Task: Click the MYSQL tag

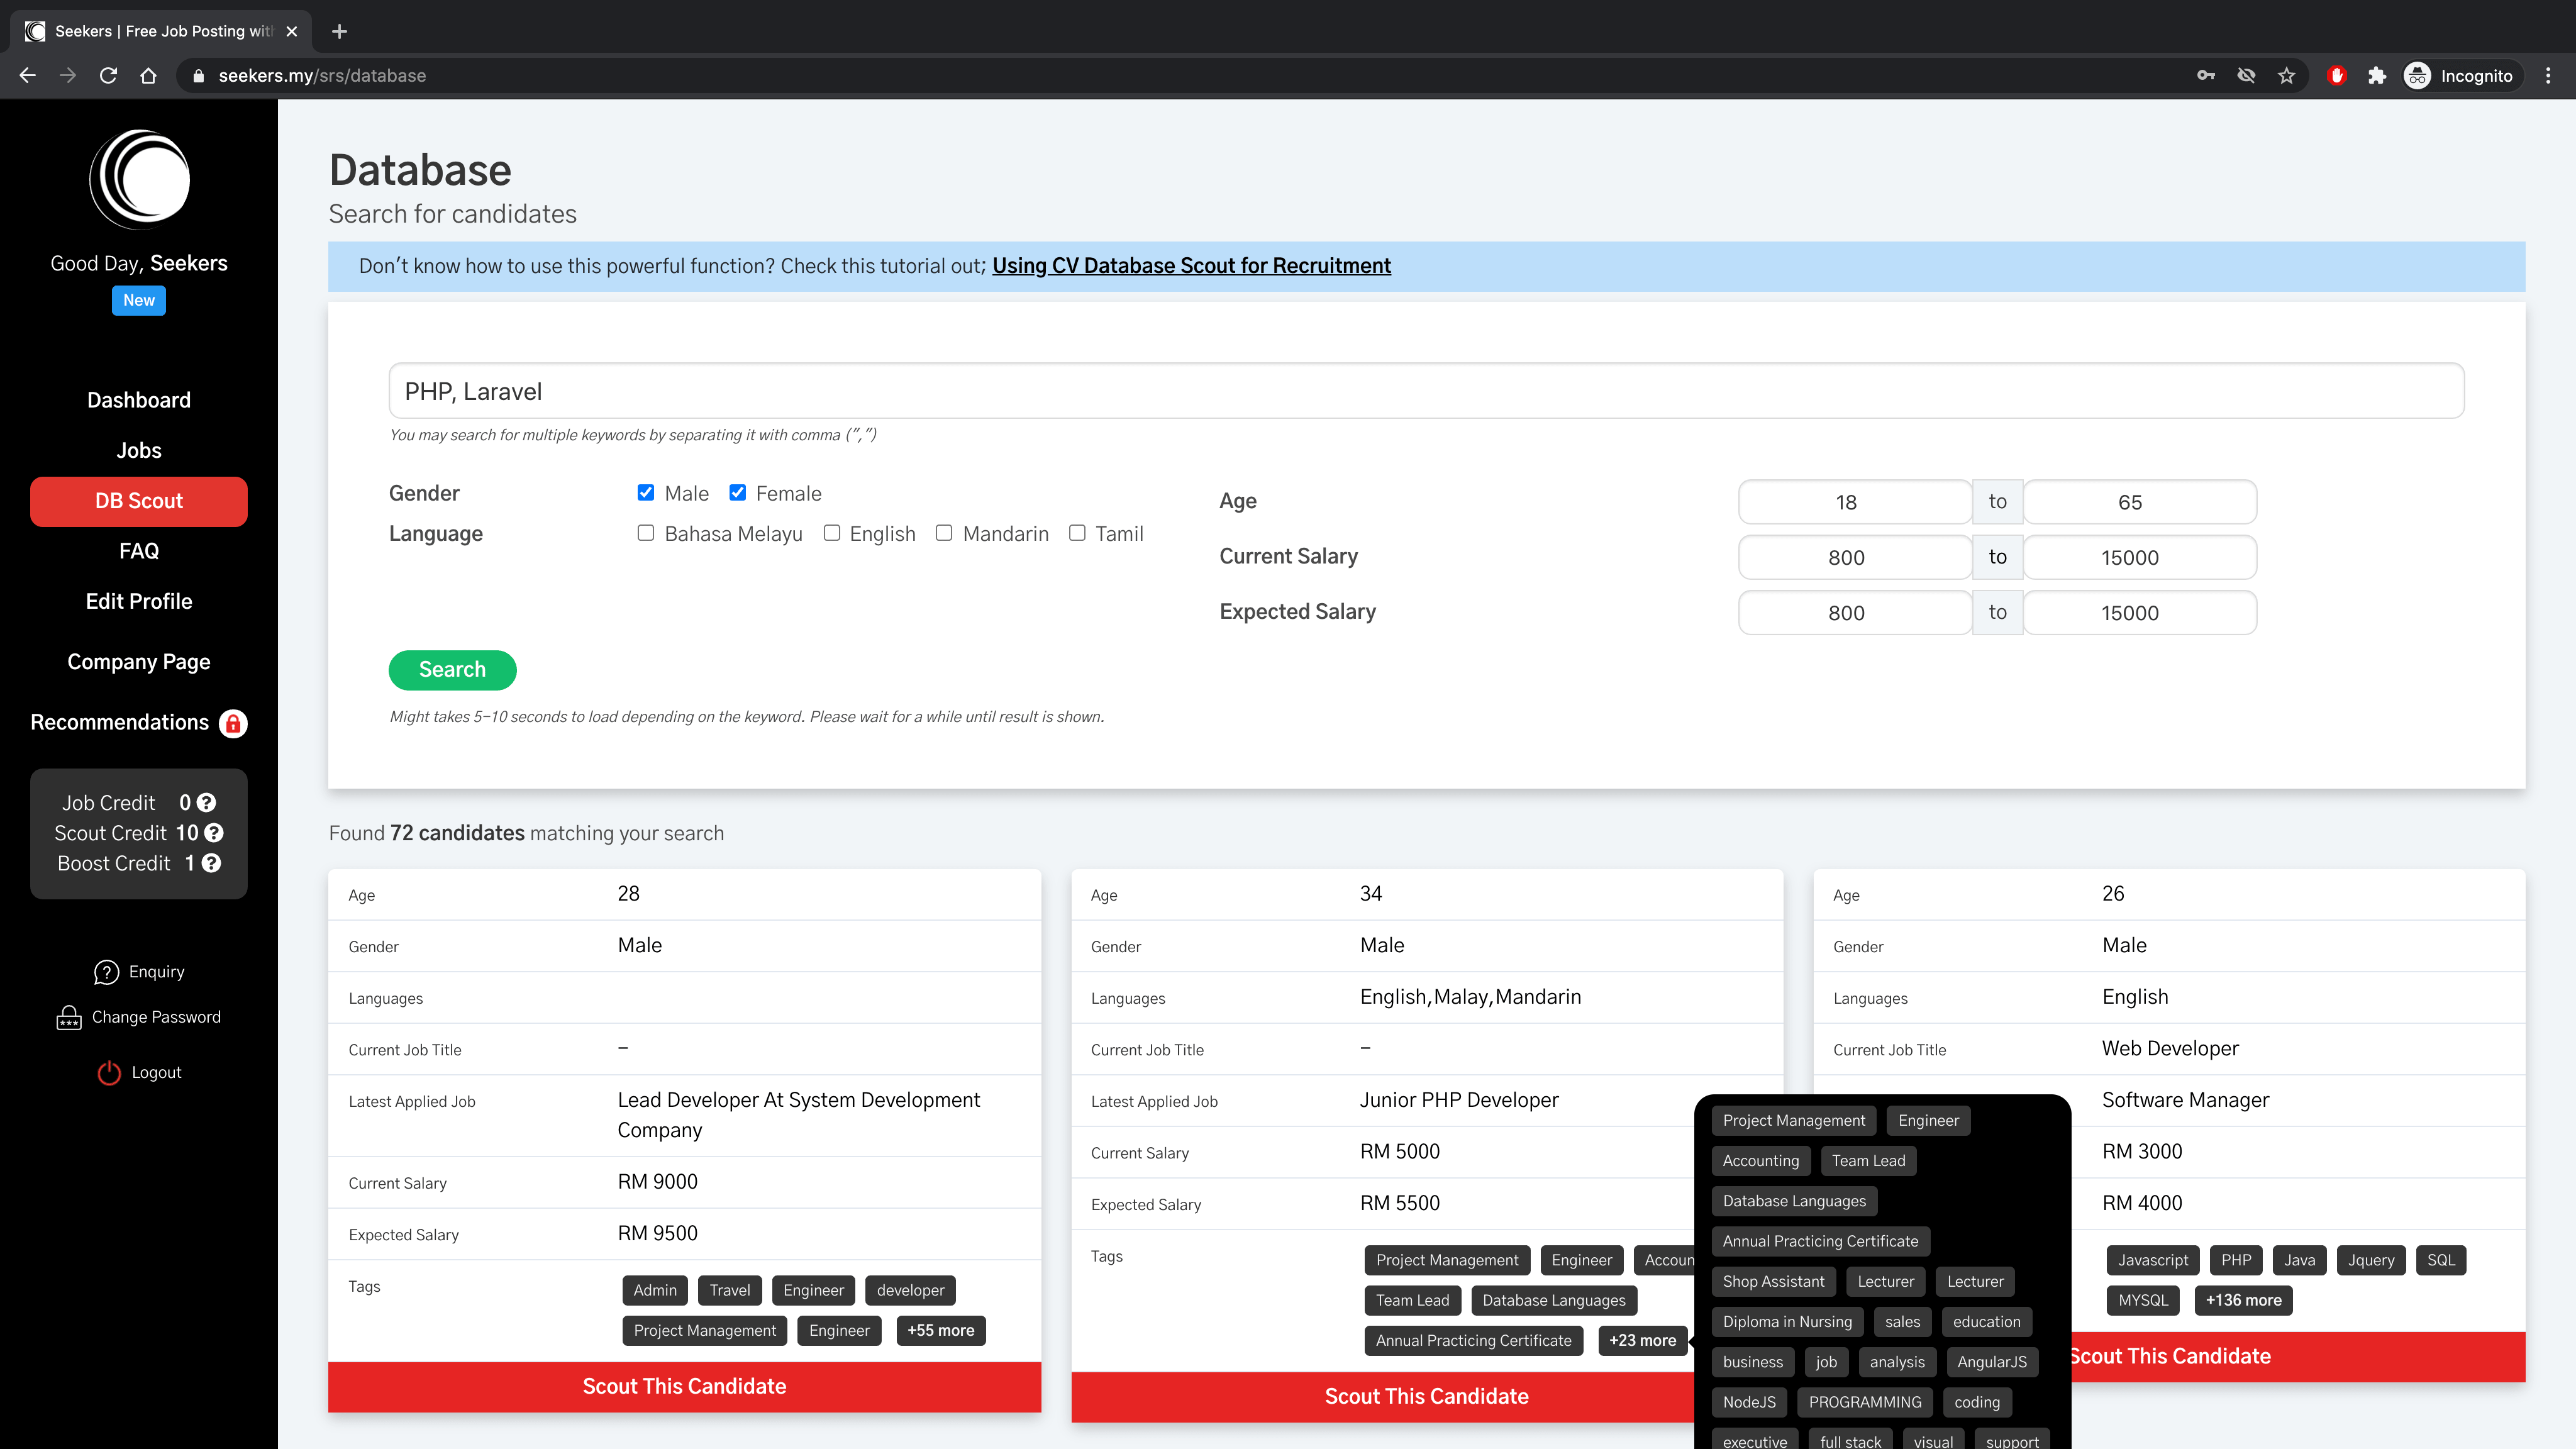Action: [2143, 1300]
